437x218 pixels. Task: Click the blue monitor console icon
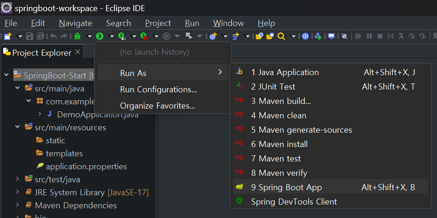(331, 36)
